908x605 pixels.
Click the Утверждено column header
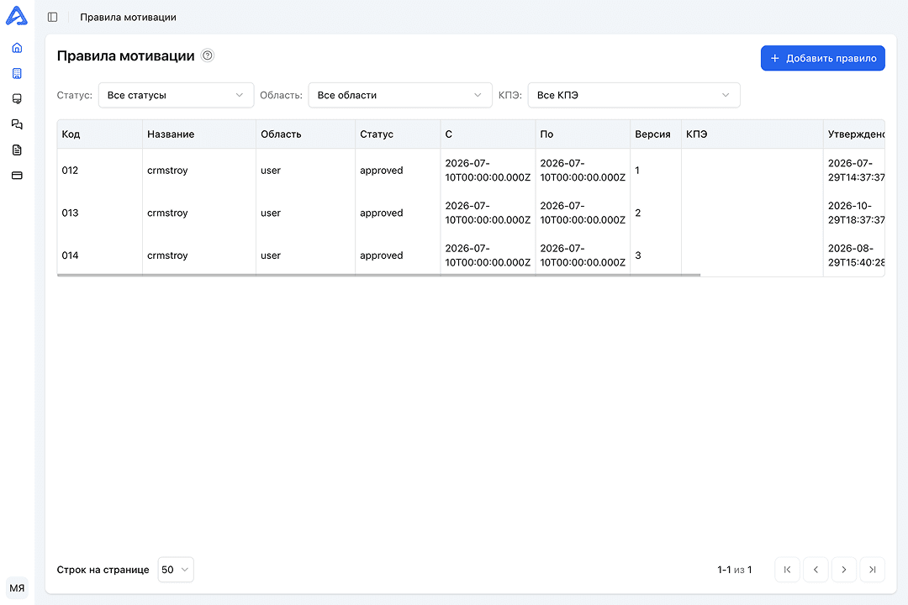tap(854, 134)
